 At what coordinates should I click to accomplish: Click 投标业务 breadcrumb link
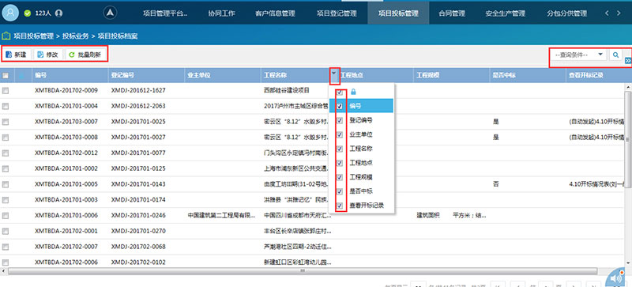click(75, 36)
